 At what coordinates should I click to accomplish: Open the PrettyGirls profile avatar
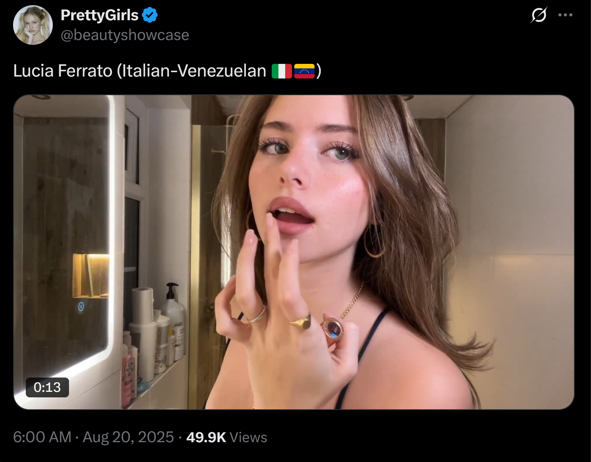(33, 25)
